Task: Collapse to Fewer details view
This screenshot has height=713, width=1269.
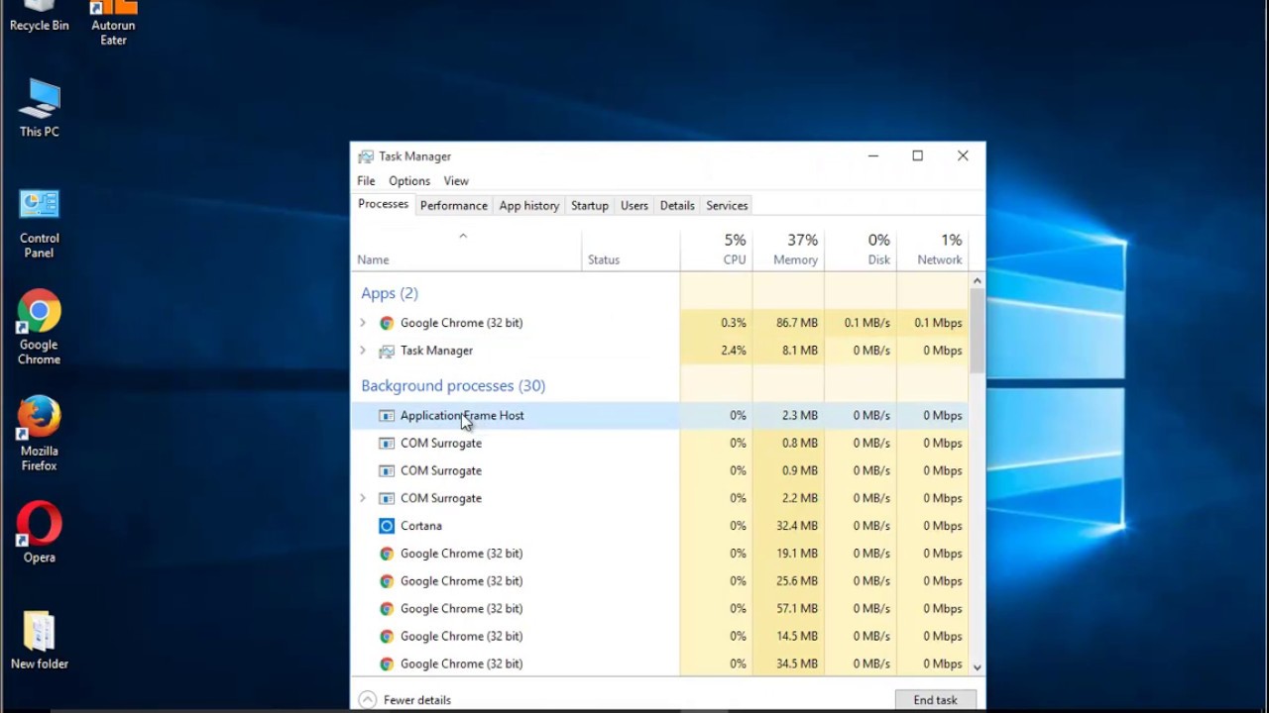Action: pyautogui.click(x=405, y=700)
